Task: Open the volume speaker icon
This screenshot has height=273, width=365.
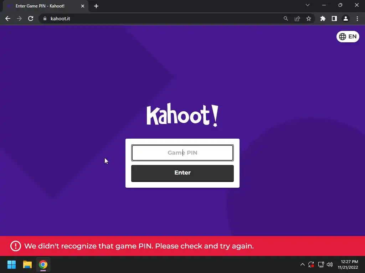Action: 330,264
